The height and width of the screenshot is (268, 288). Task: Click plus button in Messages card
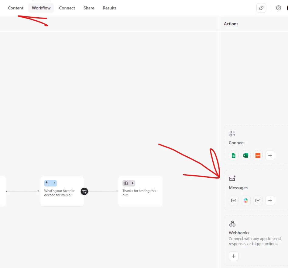tap(270, 200)
